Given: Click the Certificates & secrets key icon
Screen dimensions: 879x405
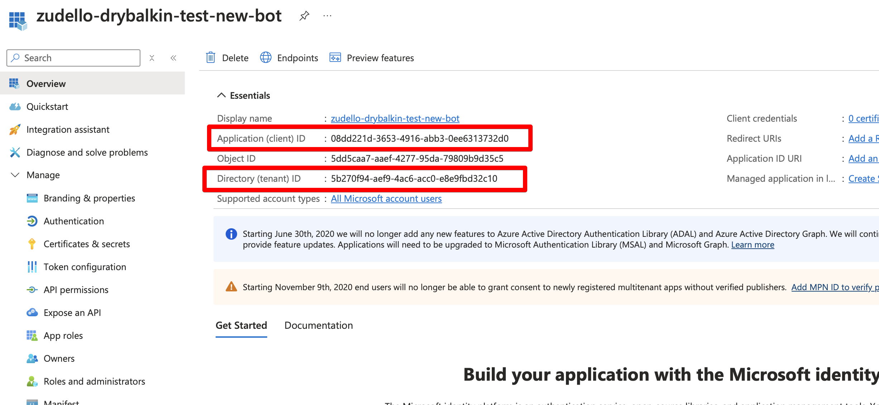Looking at the screenshot, I should coord(32,244).
